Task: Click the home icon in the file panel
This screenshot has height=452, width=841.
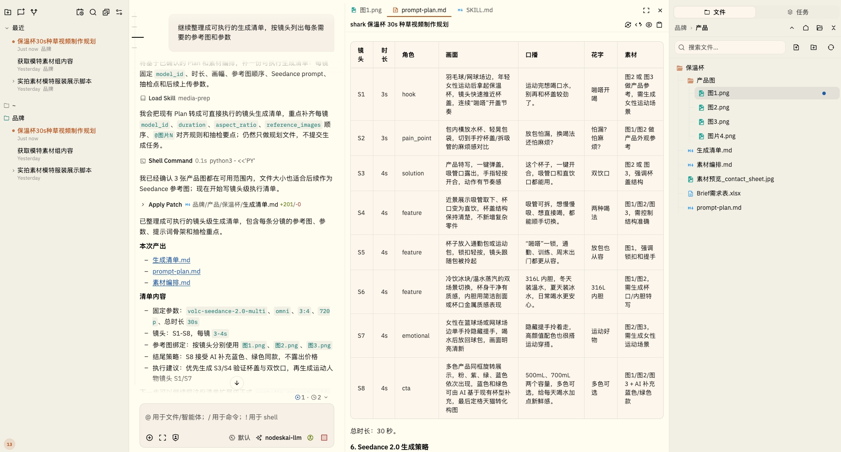Action: pyautogui.click(x=806, y=28)
